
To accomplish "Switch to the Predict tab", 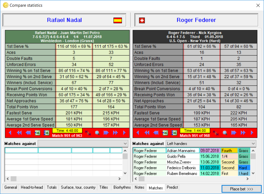I will 172,187.
